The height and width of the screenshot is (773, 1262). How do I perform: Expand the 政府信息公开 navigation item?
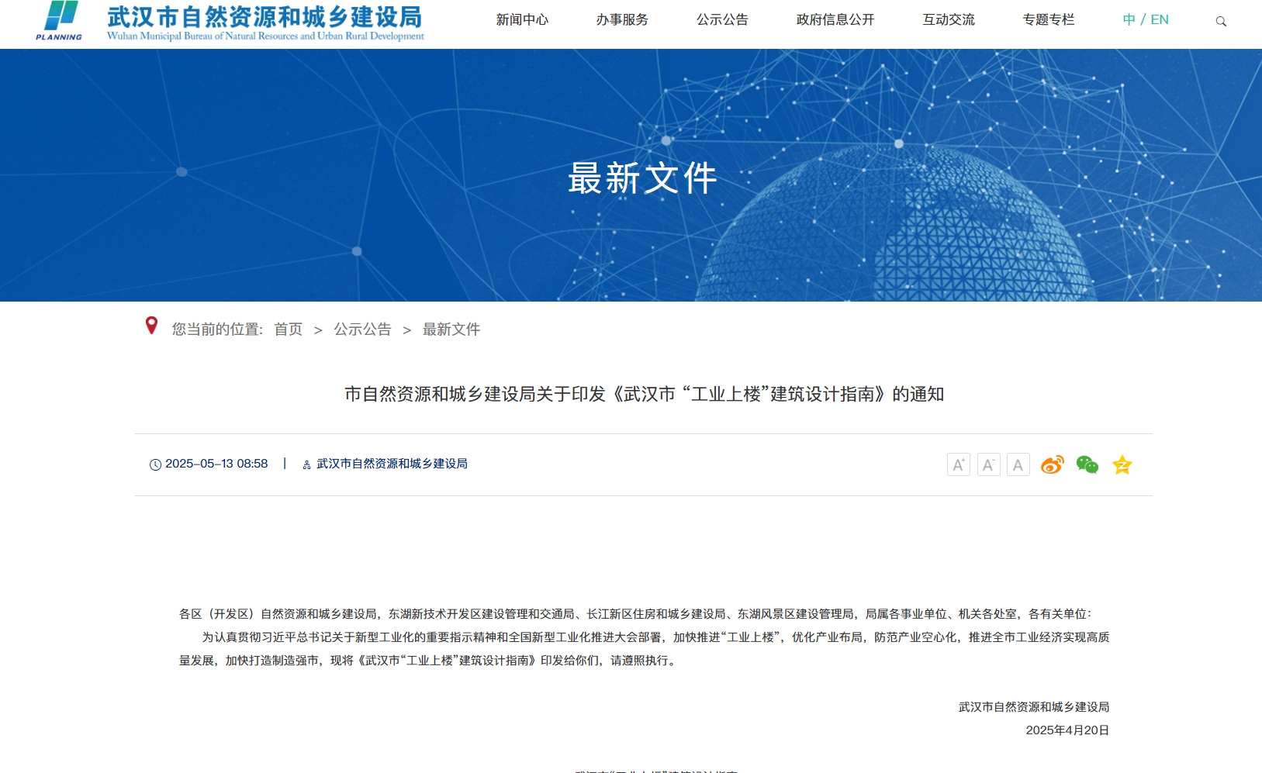point(835,20)
